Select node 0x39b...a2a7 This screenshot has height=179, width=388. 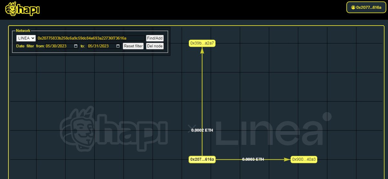[x=202, y=43]
